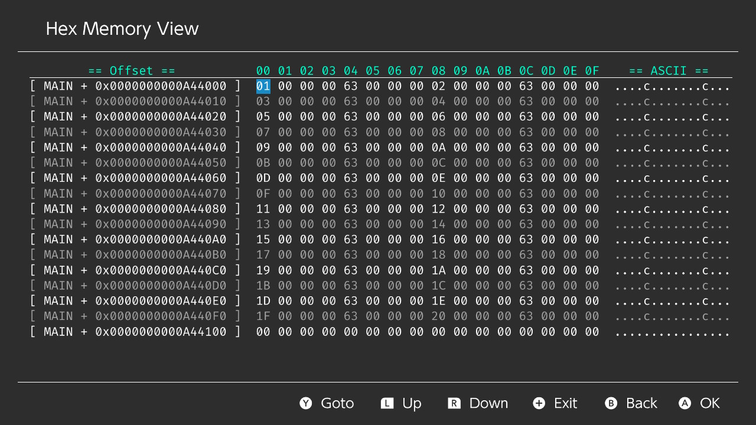Click the R button icon for Down
The width and height of the screenshot is (756, 425).
pos(454,403)
